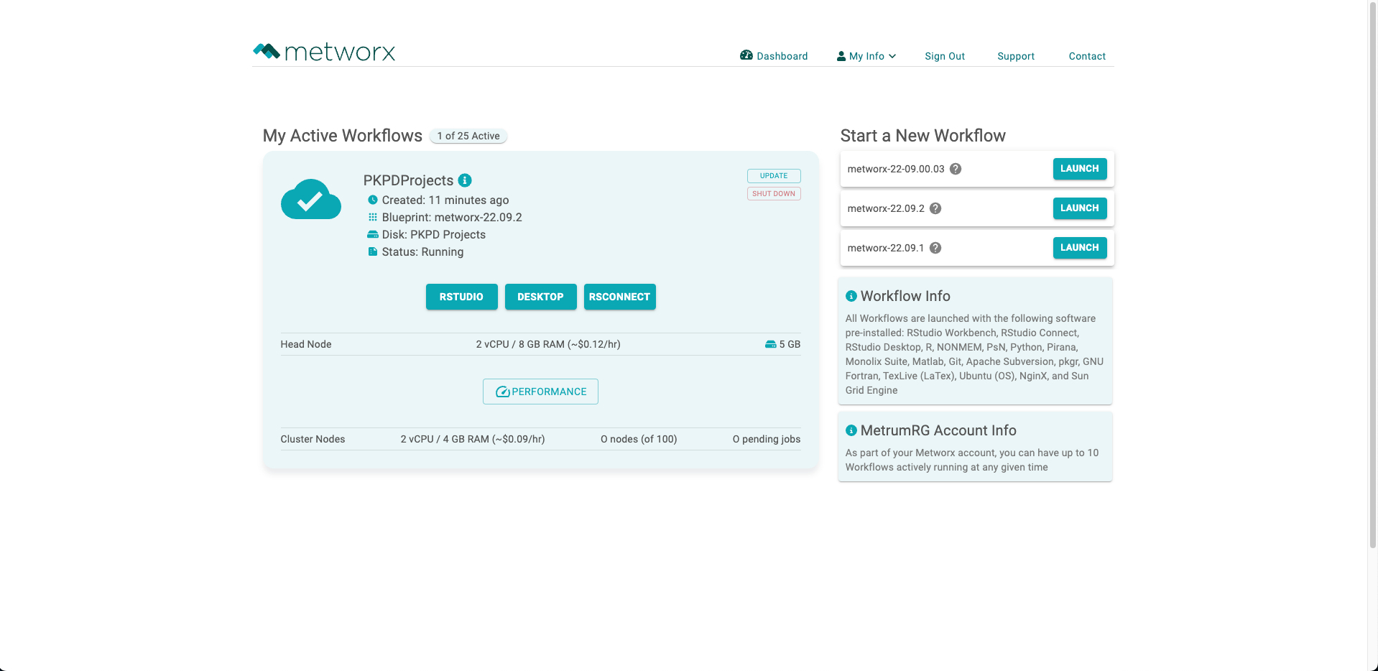The width and height of the screenshot is (1378, 671).
Task: Click the 'Head Node' label
Action: pos(306,344)
